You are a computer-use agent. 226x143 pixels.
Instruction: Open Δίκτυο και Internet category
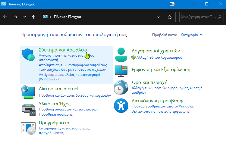(x=59, y=89)
